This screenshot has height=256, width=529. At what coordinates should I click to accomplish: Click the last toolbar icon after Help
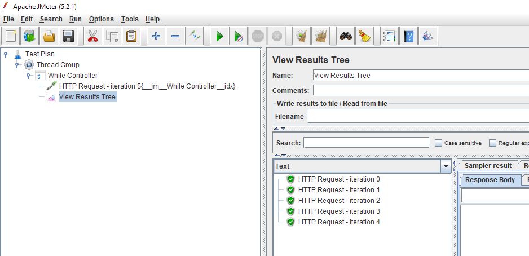point(428,36)
